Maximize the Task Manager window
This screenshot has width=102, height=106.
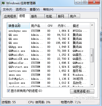(85, 2)
